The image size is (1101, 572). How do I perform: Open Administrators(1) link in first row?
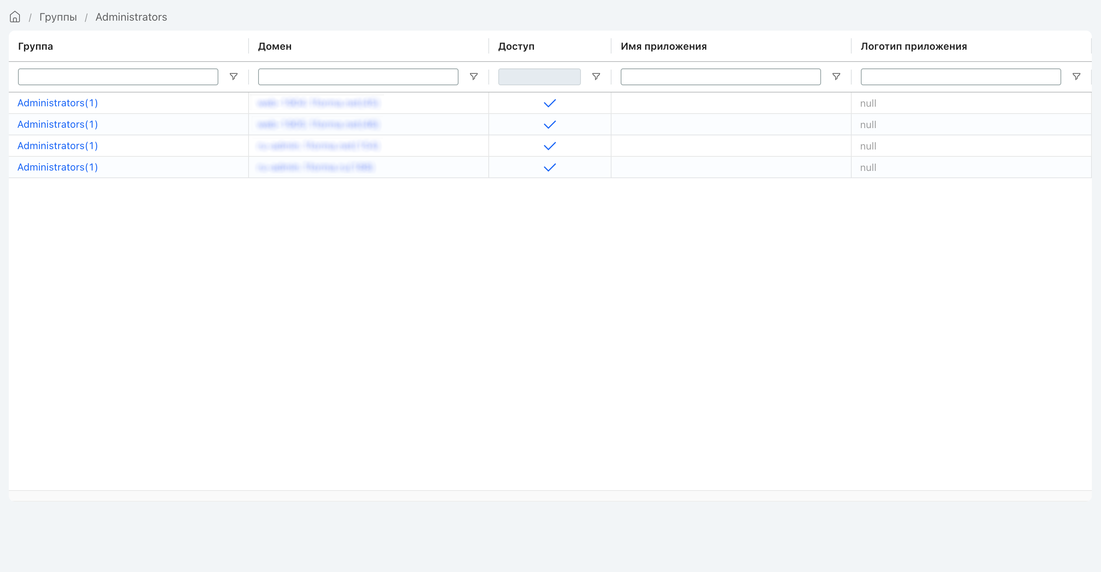[x=58, y=103]
